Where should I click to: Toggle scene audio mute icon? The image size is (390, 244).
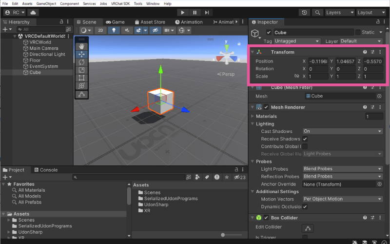pyautogui.click(x=127, y=30)
